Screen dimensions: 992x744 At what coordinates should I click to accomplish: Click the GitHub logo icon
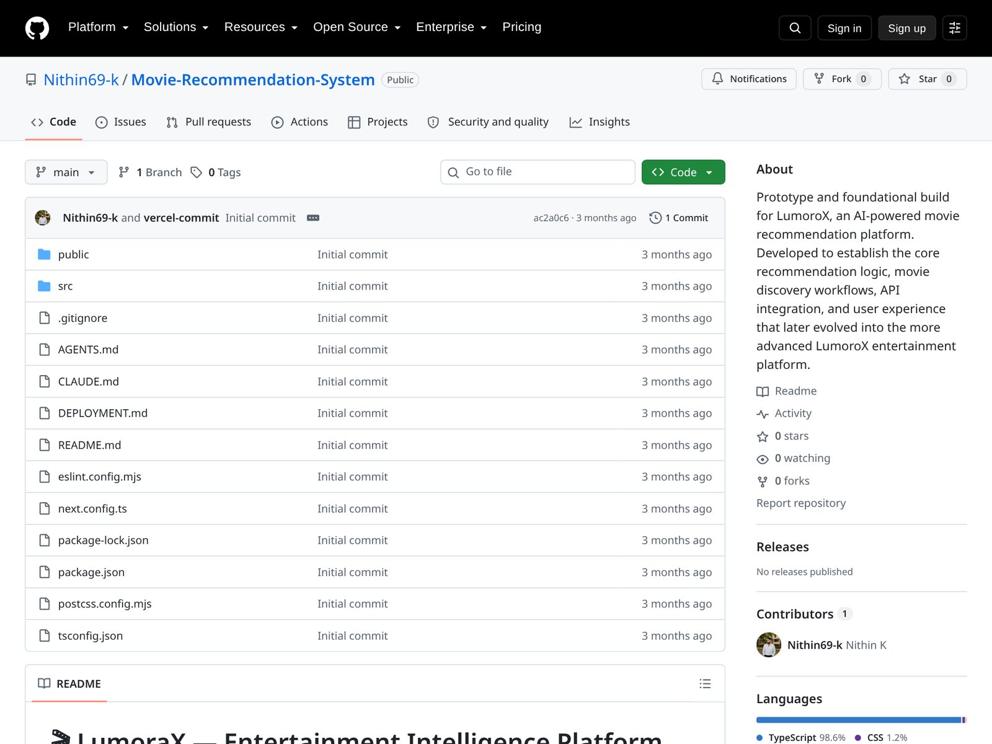click(x=37, y=28)
